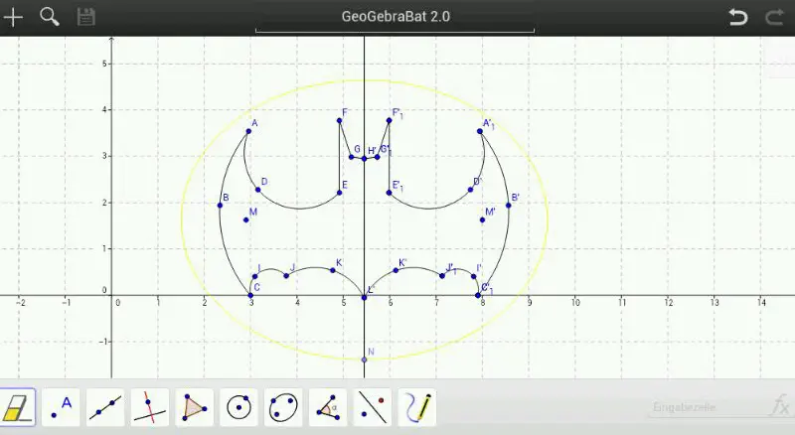The image size is (795, 435).
Task: Select the eraser Delete tool
Action: (18, 407)
